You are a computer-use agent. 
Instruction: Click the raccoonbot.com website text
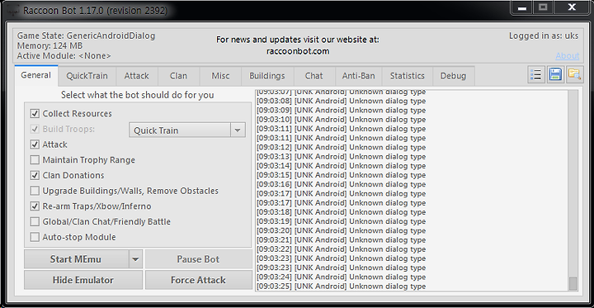click(x=298, y=51)
